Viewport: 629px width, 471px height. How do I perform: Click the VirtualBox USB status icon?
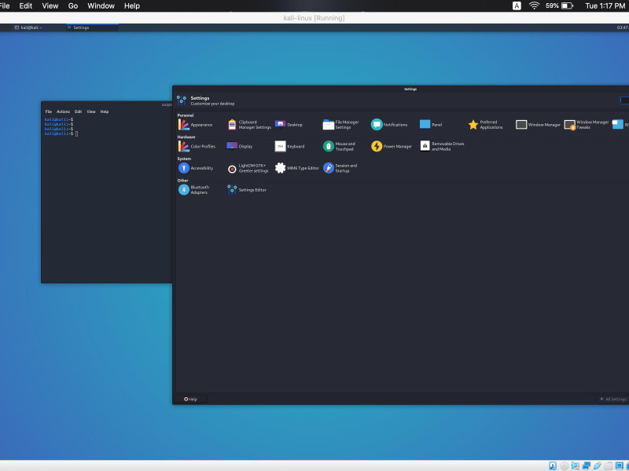[x=598, y=466]
